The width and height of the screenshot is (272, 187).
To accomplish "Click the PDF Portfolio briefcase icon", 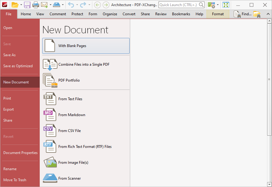I will tap(50, 80).
